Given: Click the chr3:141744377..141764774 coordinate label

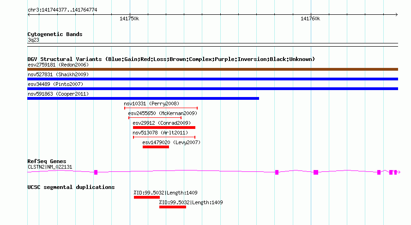Looking at the screenshot, I should [x=62, y=10].
